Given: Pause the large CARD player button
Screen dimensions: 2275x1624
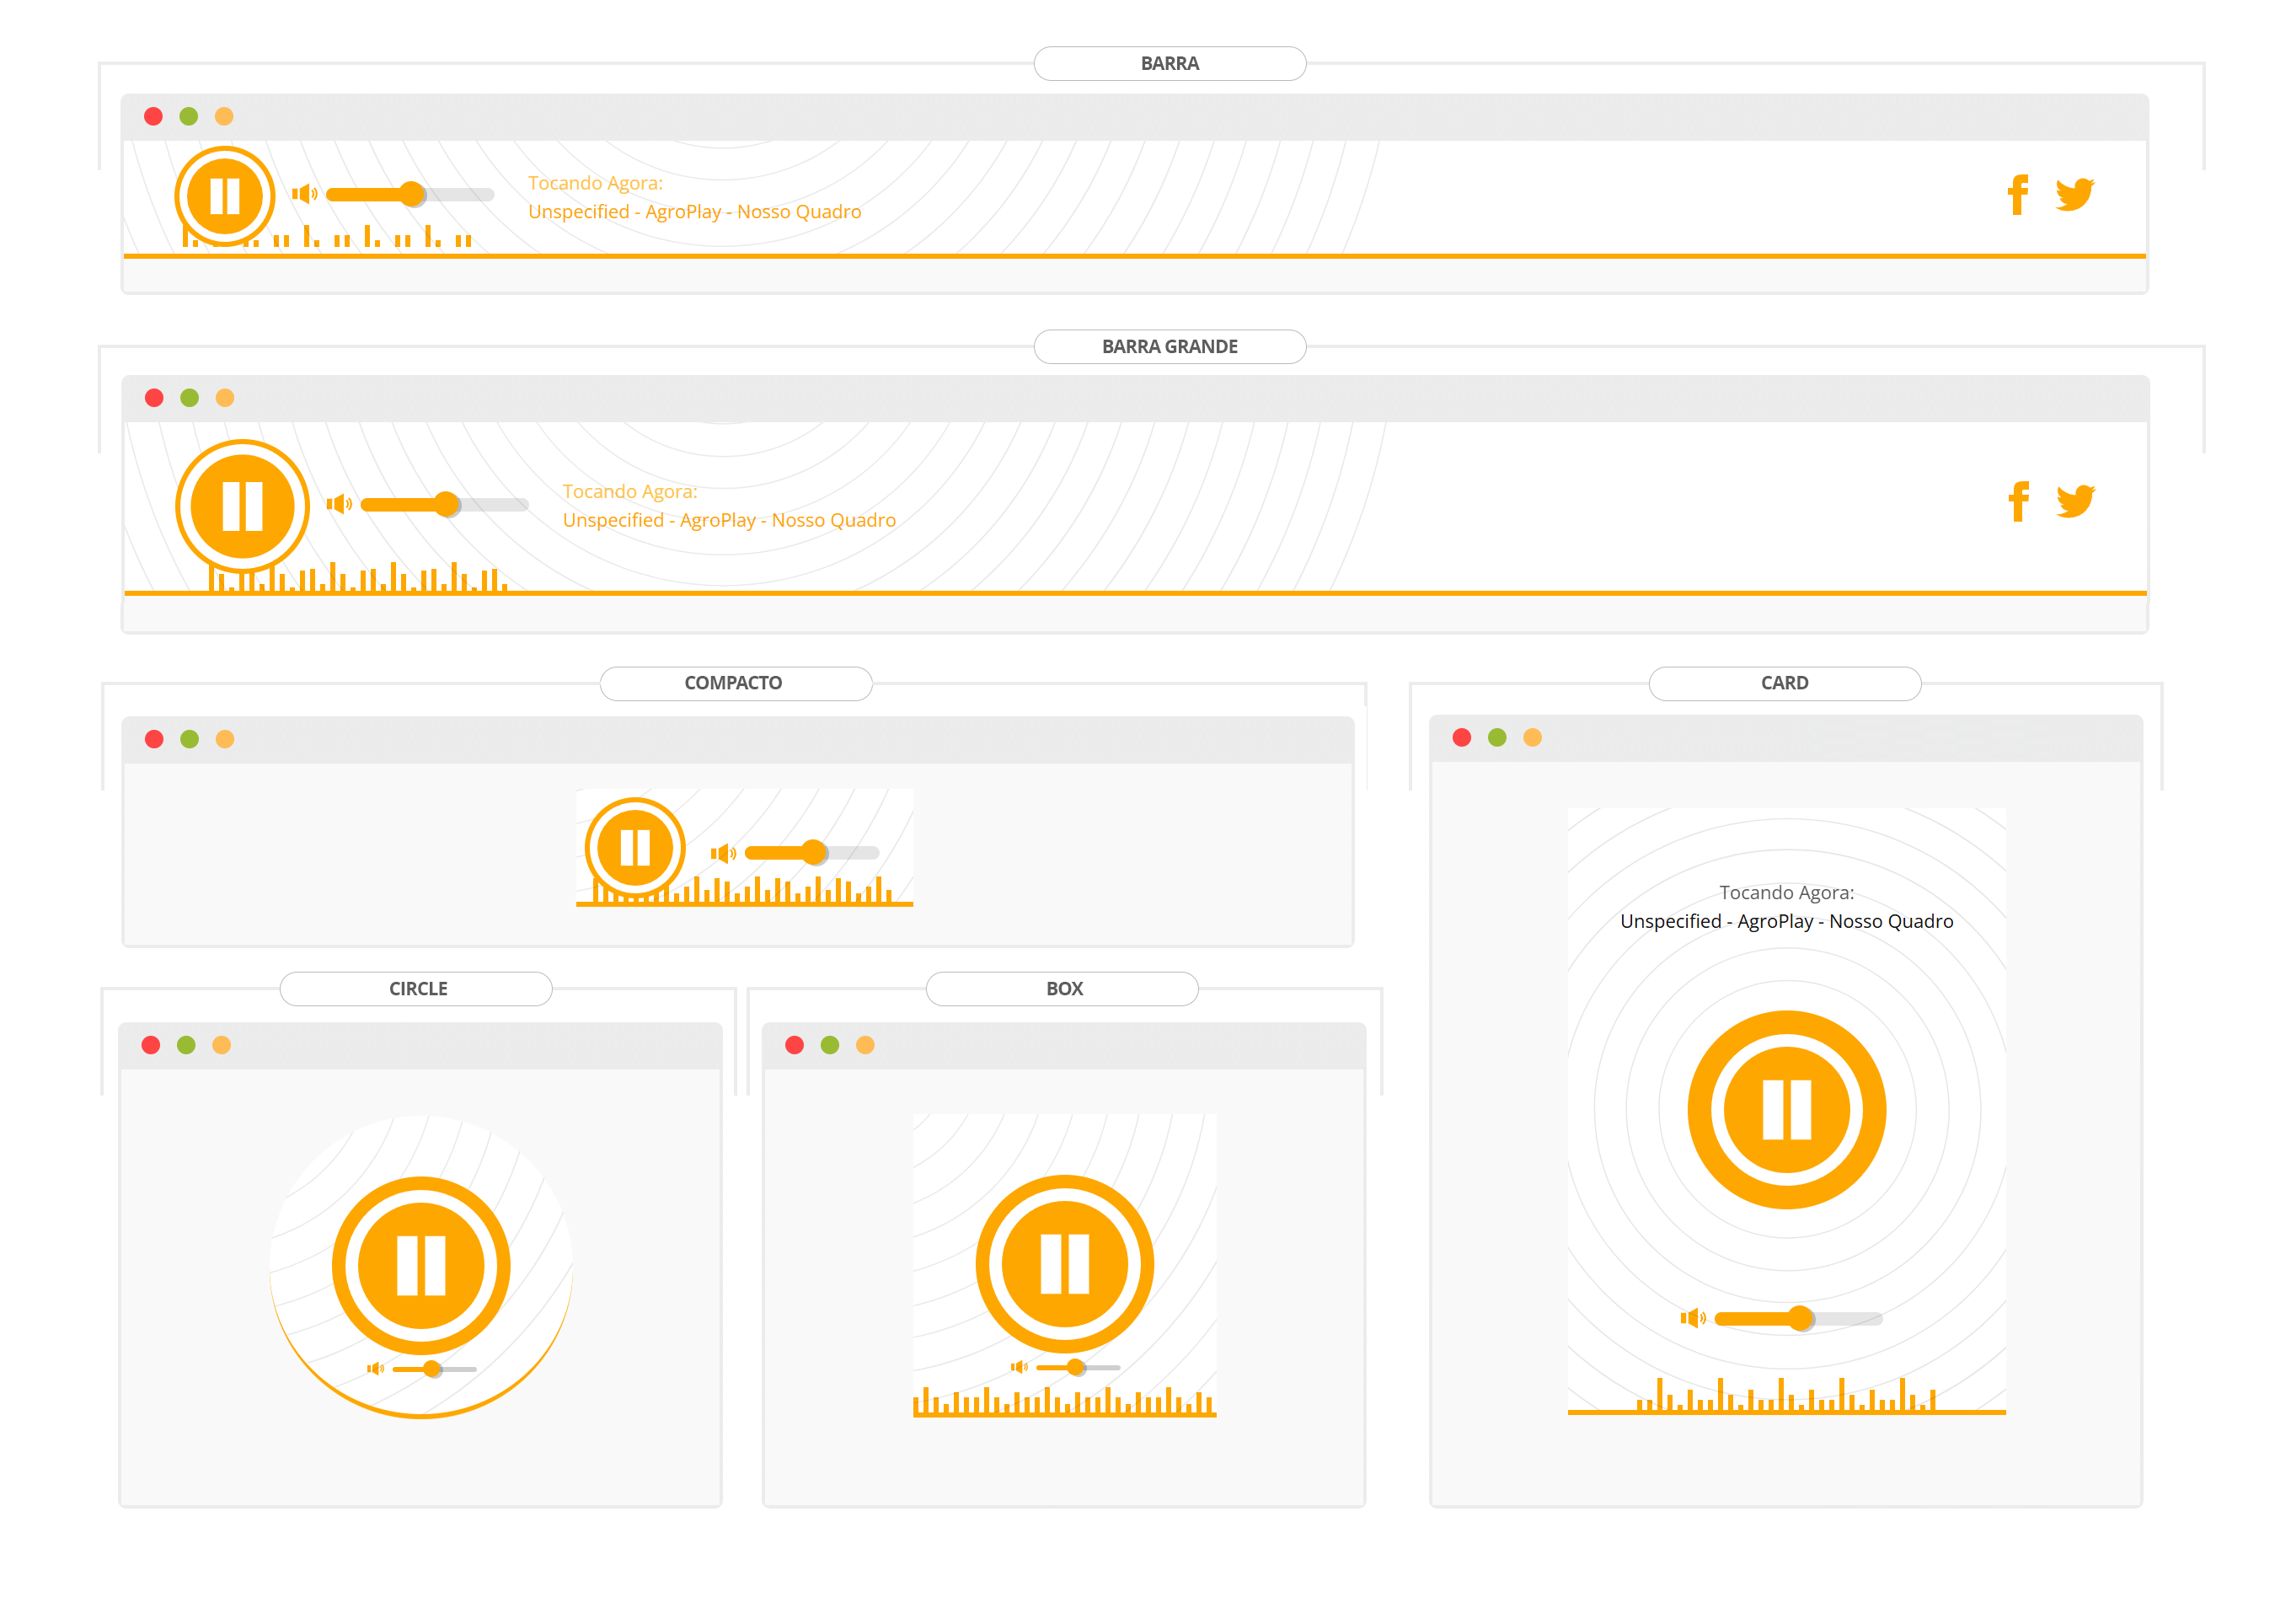Looking at the screenshot, I should 1786,1109.
